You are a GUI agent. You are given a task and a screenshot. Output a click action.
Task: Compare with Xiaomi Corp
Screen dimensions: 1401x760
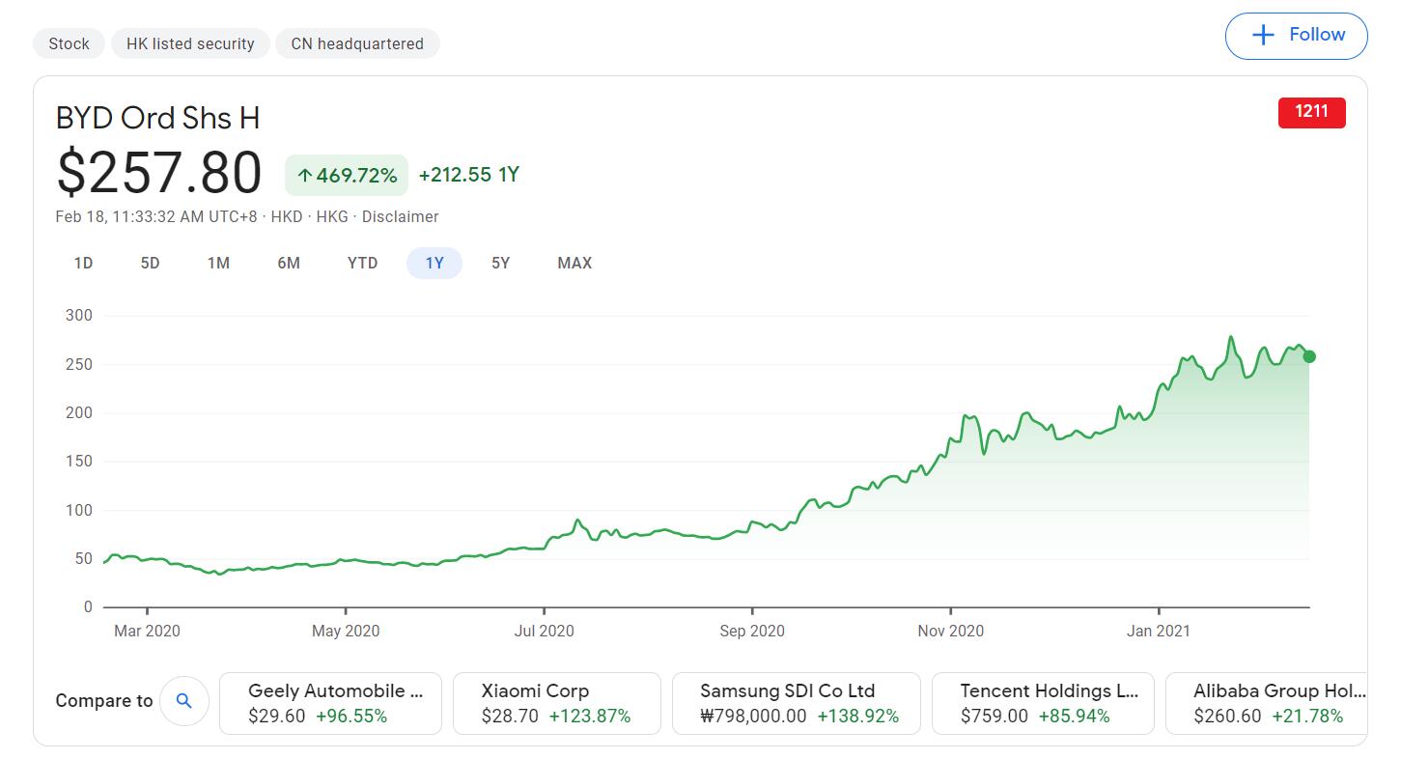pos(556,703)
